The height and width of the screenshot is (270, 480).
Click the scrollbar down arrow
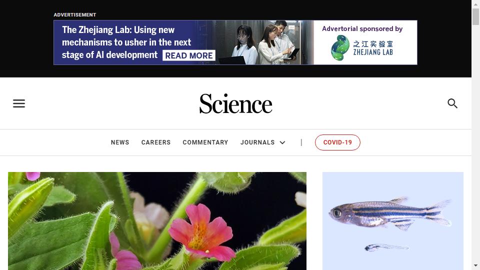point(475,265)
